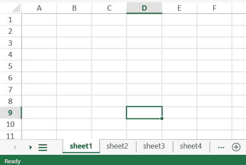The width and height of the screenshot is (246, 165).
Task: Select row 1 header
Action: [10, 20]
